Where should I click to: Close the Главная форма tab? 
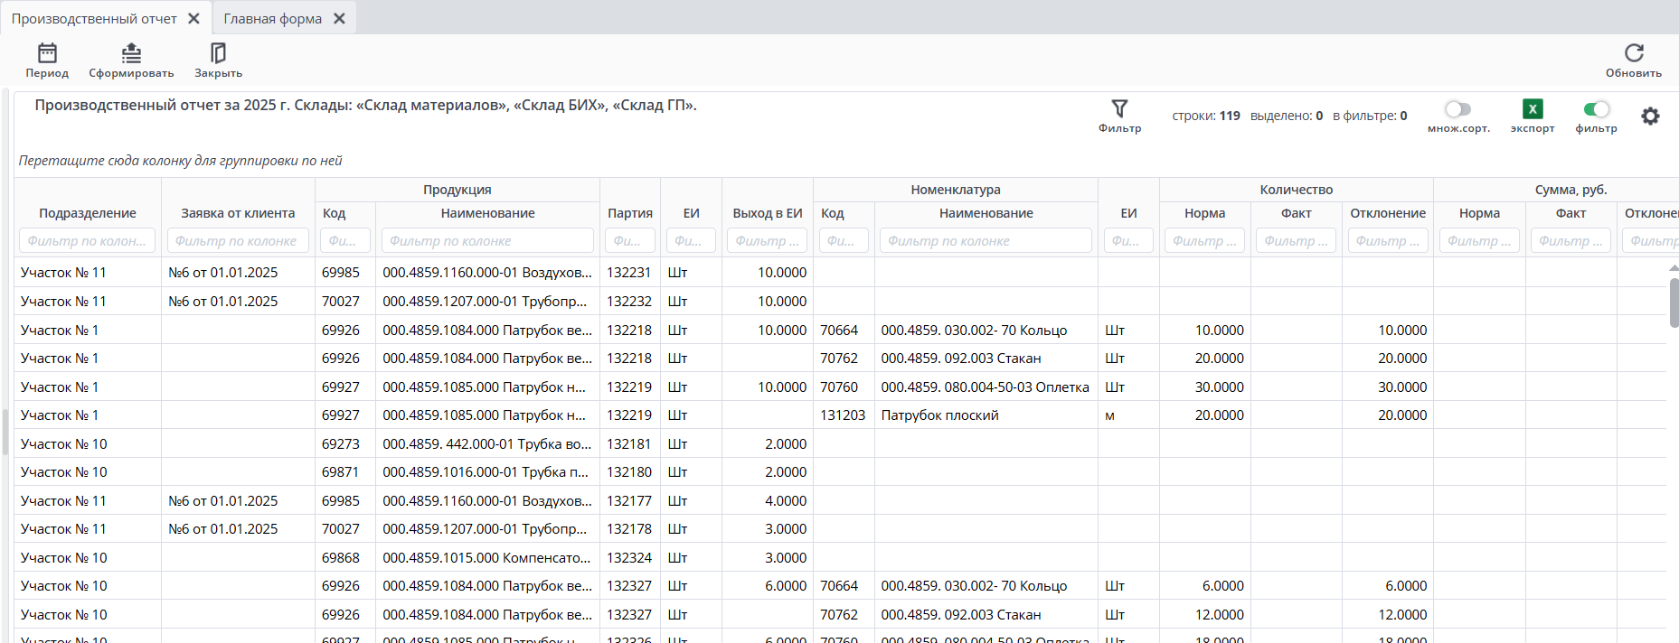click(x=339, y=19)
